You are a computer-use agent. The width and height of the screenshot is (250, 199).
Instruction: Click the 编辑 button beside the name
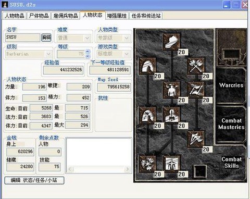46,38
